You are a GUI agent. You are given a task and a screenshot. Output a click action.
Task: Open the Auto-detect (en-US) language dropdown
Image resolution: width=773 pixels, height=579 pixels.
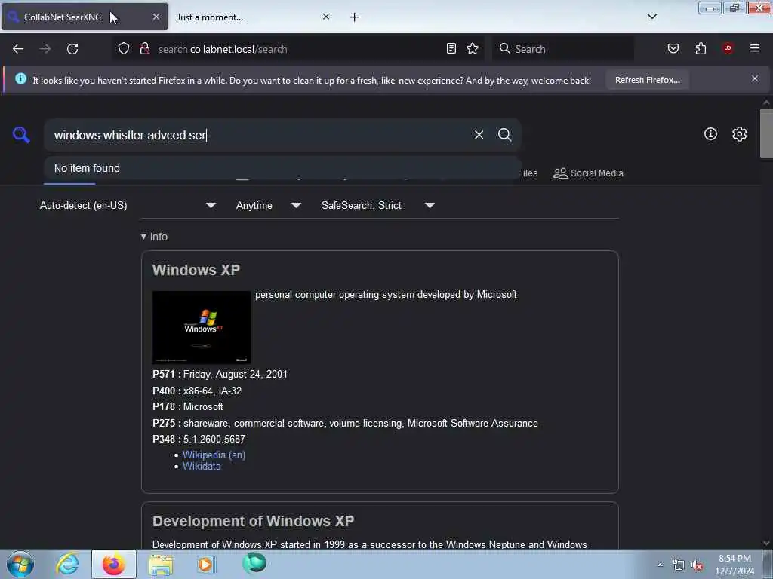pos(128,205)
